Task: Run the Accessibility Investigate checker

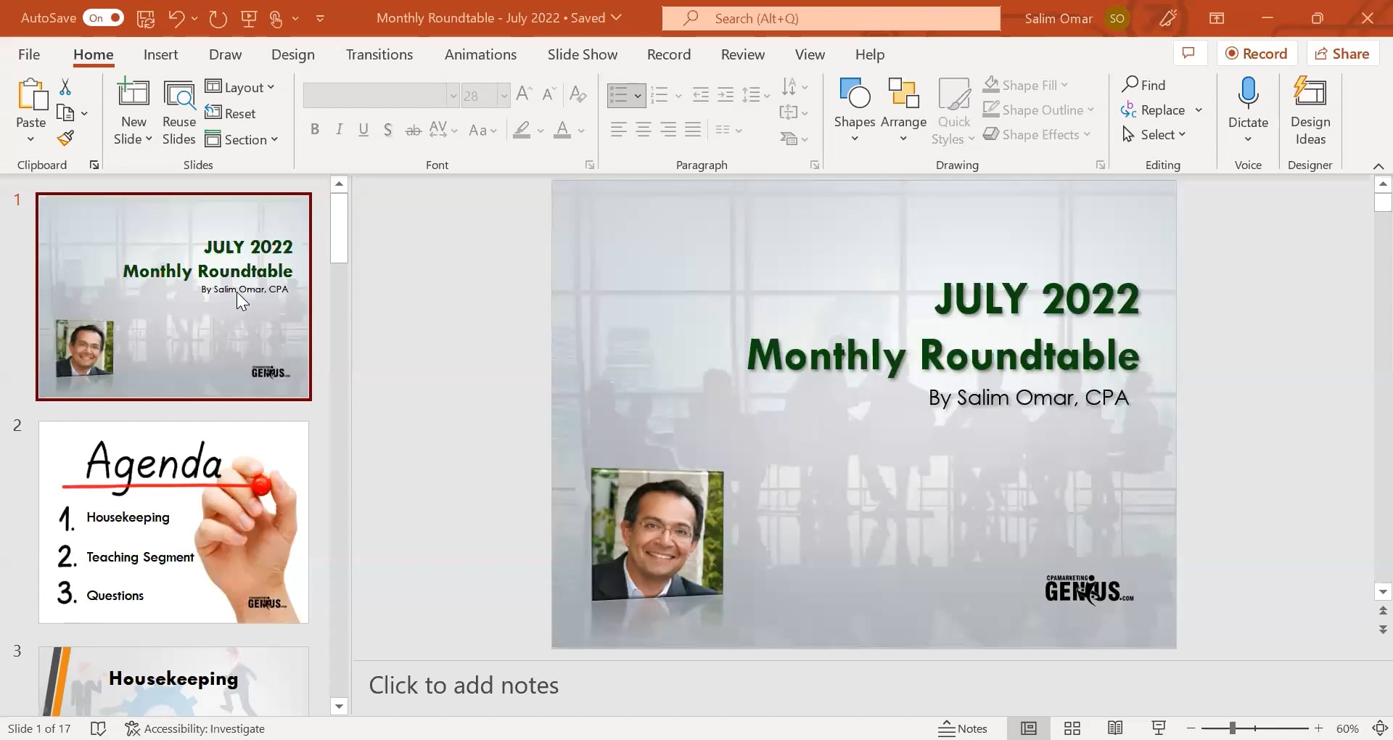Action: tap(195, 728)
